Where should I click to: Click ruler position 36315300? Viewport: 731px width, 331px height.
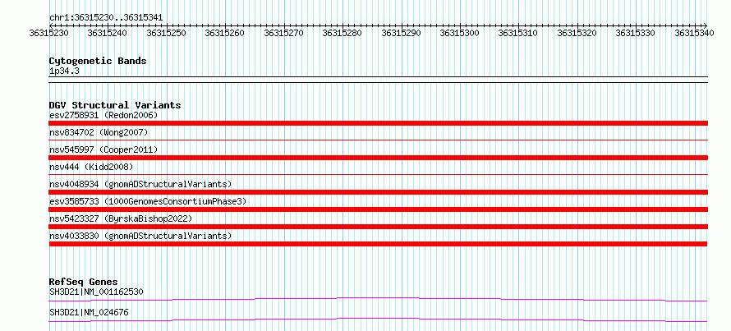pos(460,33)
